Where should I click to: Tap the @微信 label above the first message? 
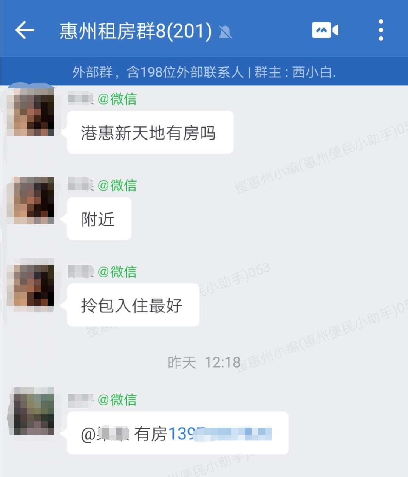117,99
